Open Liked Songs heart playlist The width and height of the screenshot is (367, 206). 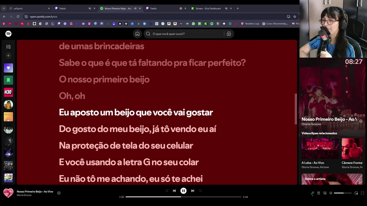click(8, 68)
